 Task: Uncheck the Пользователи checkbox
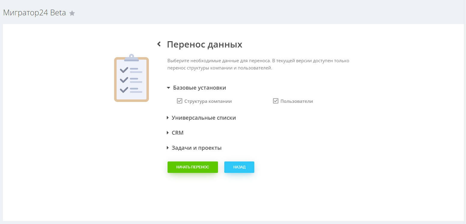click(276, 101)
